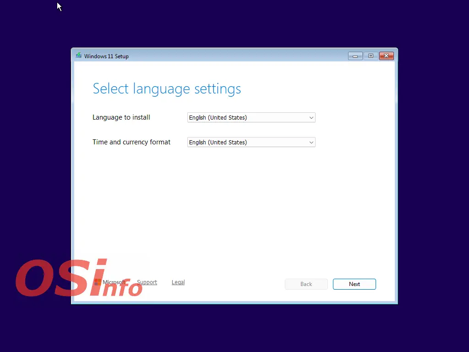Maximize the Windows 11 Setup window
Screen dimensions: 469x352
point(371,56)
